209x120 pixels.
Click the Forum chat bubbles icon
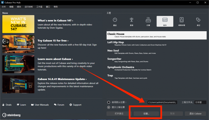55,105
